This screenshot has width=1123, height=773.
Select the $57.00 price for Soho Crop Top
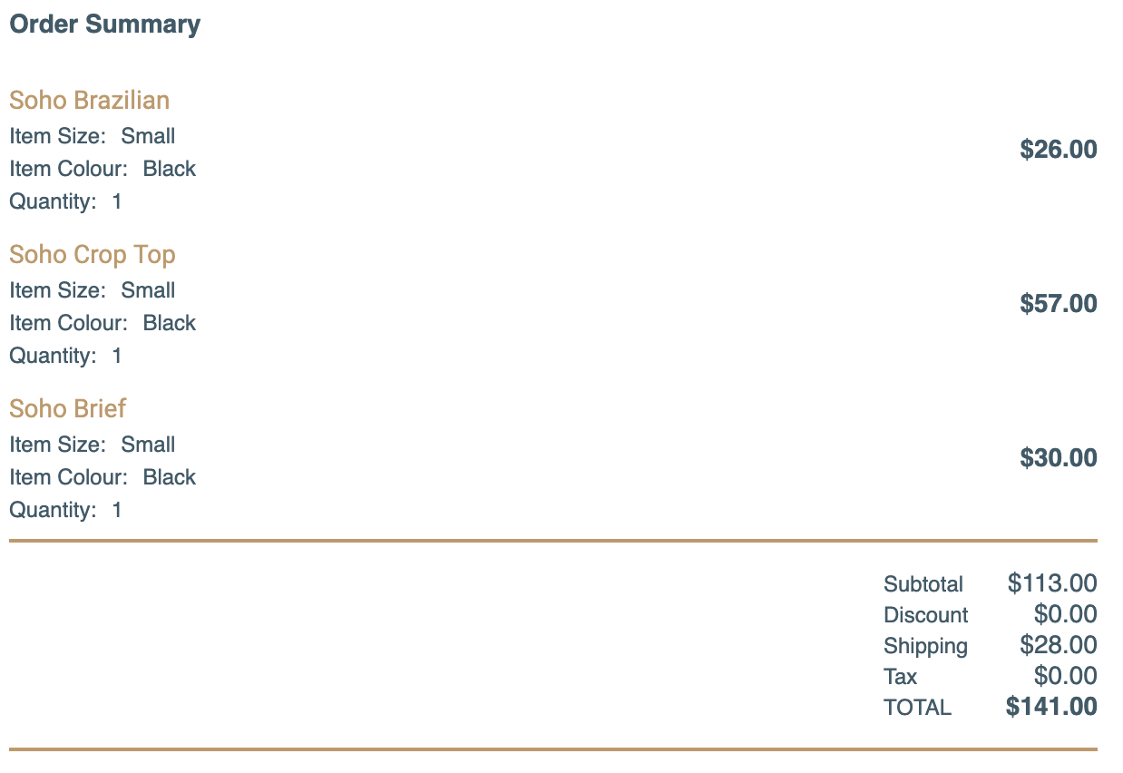[1058, 303]
